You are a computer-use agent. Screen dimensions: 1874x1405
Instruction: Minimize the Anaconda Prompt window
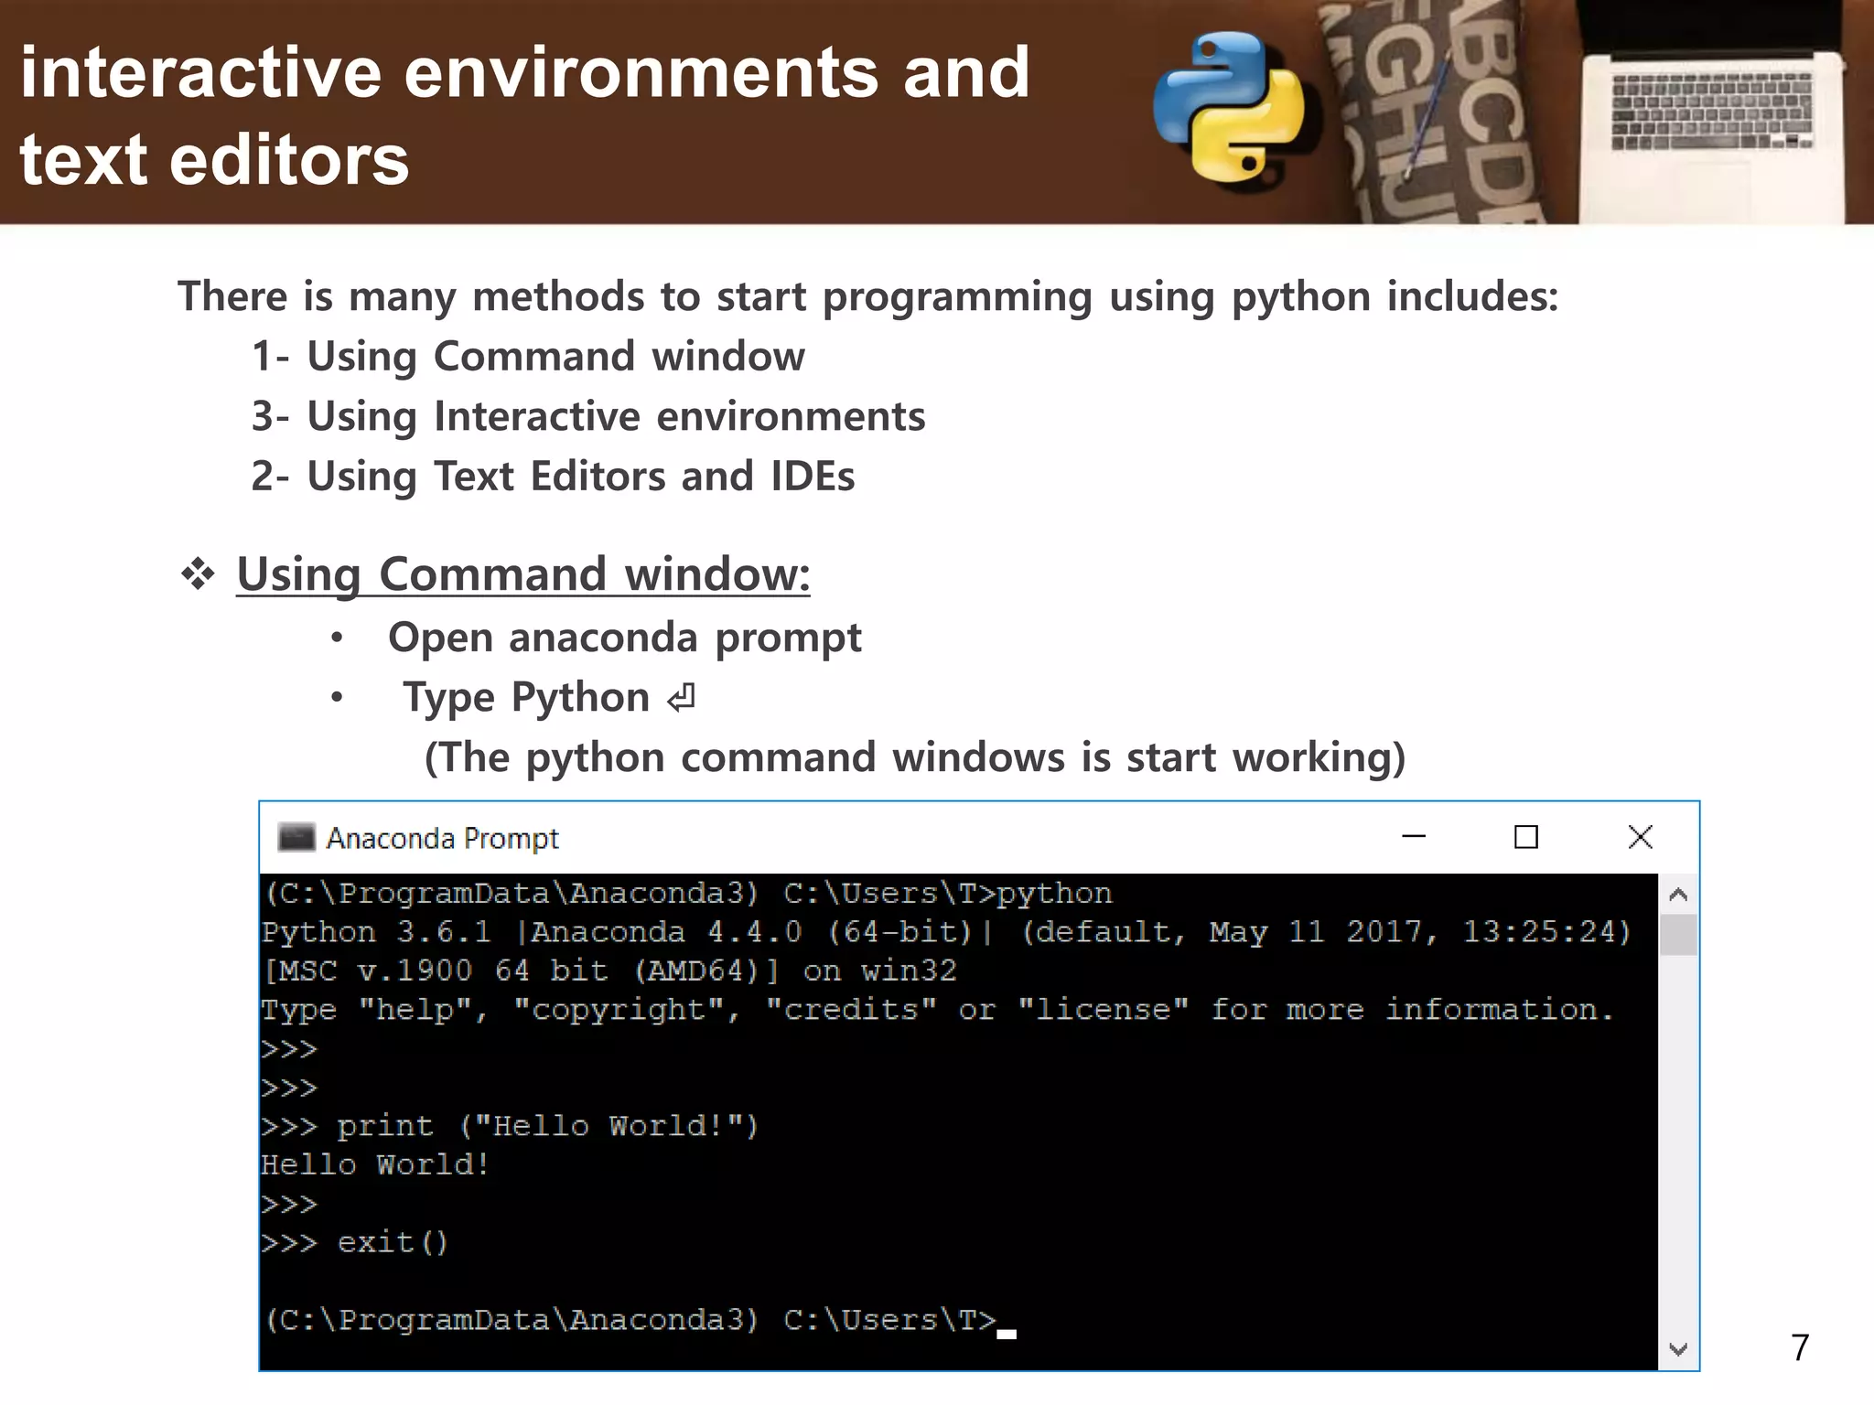pyautogui.click(x=1414, y=837)
